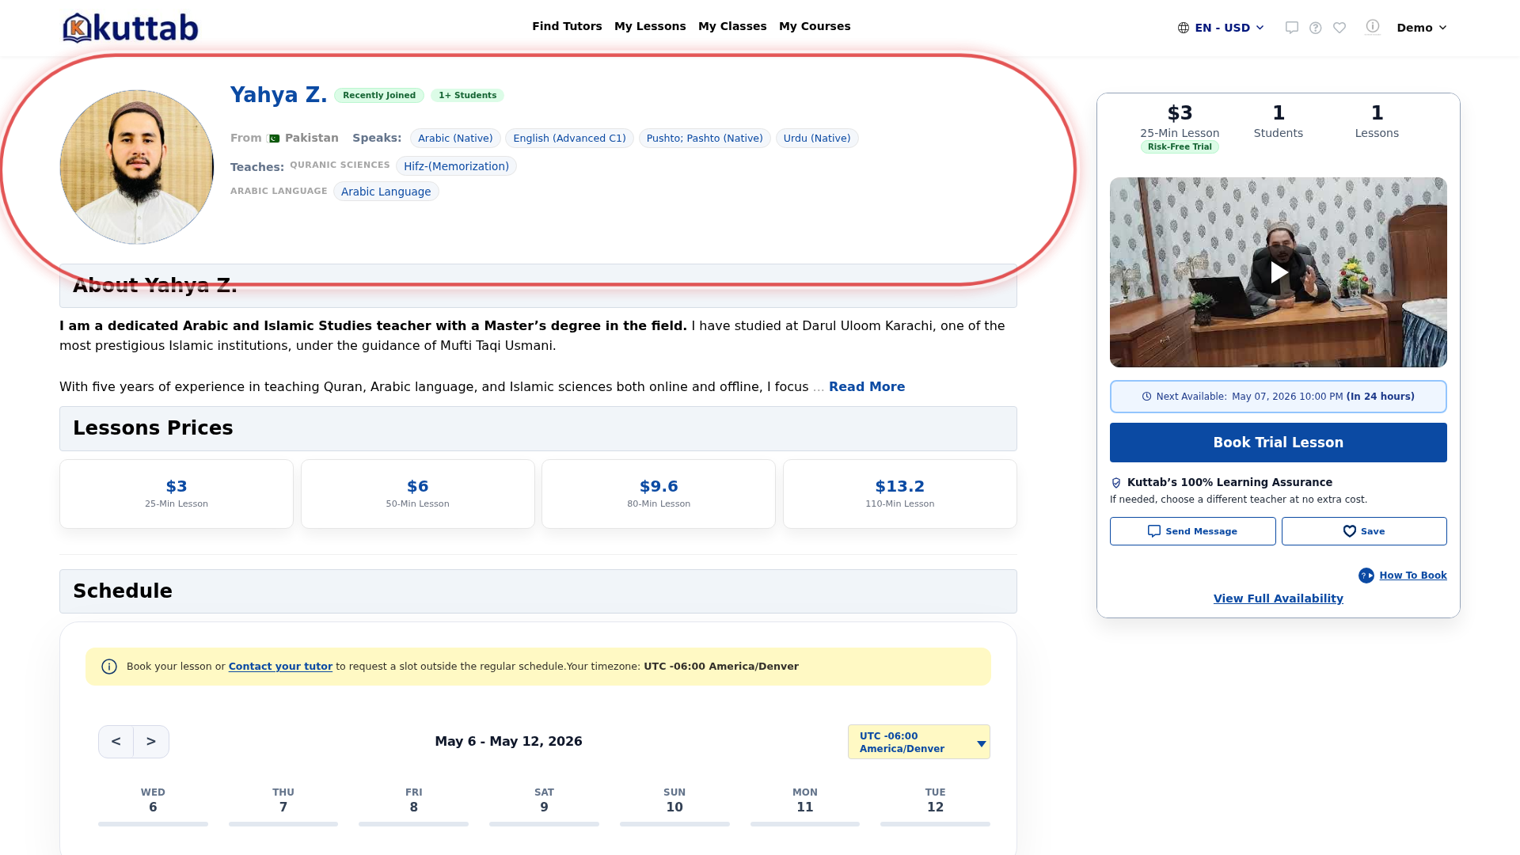The image size is (1520, 855).
Task: Click Send Message button
Action: point(1192,531)
